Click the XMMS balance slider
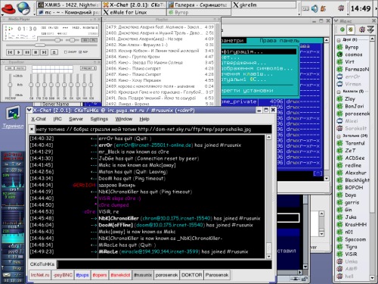378x284 pixels. [x=72, y=40]
